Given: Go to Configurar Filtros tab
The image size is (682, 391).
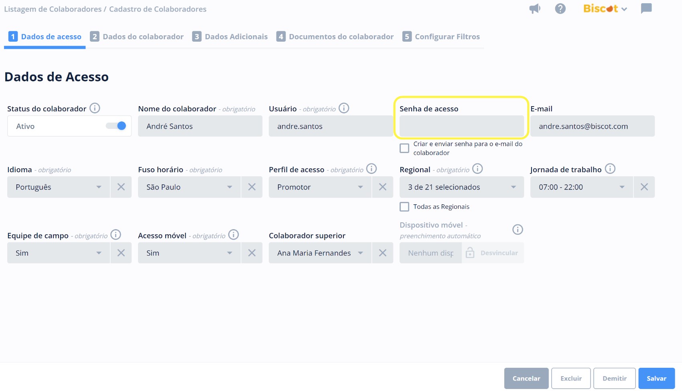Looking at the screenshot, I should pyautogui.click(x=441, y=37).
